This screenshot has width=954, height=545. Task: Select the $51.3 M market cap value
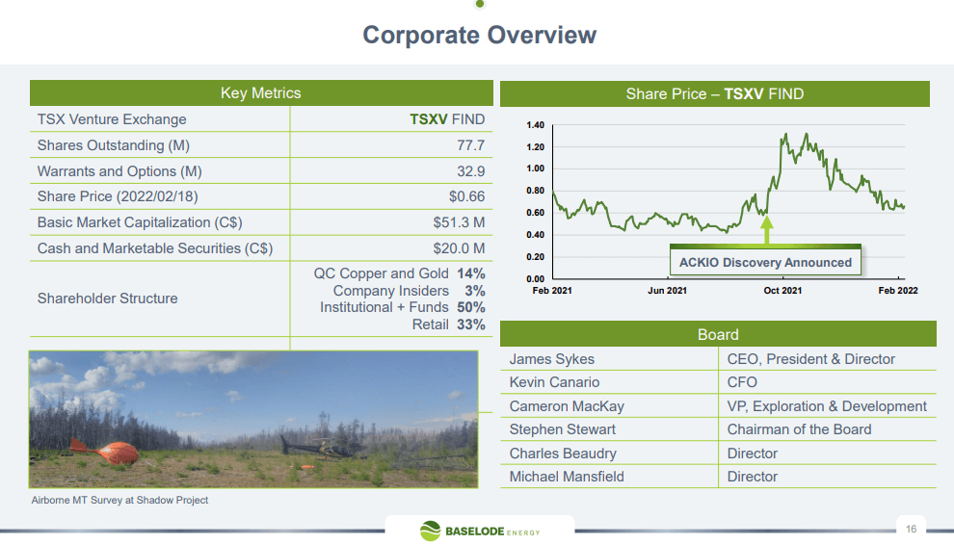coord(459,222)
